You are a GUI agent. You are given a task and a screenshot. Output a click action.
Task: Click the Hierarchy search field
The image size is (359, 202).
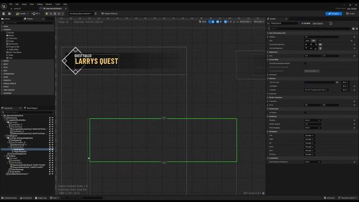(27, 112)
